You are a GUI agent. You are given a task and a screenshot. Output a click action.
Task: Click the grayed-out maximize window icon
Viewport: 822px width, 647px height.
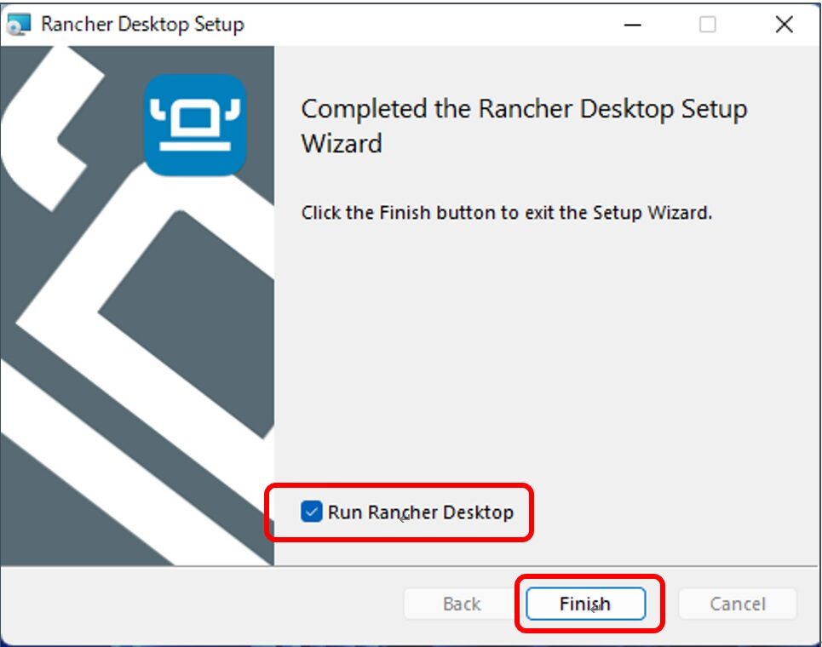[707, 24]
